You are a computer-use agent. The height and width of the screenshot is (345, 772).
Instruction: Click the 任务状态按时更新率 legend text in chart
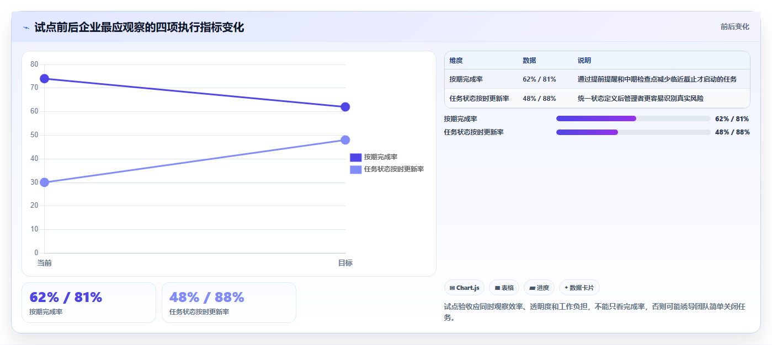point(394,169)
